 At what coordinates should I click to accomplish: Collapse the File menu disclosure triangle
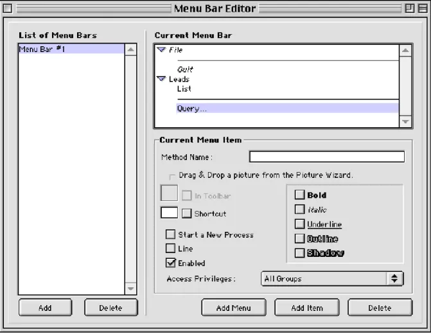pos(161,49)
